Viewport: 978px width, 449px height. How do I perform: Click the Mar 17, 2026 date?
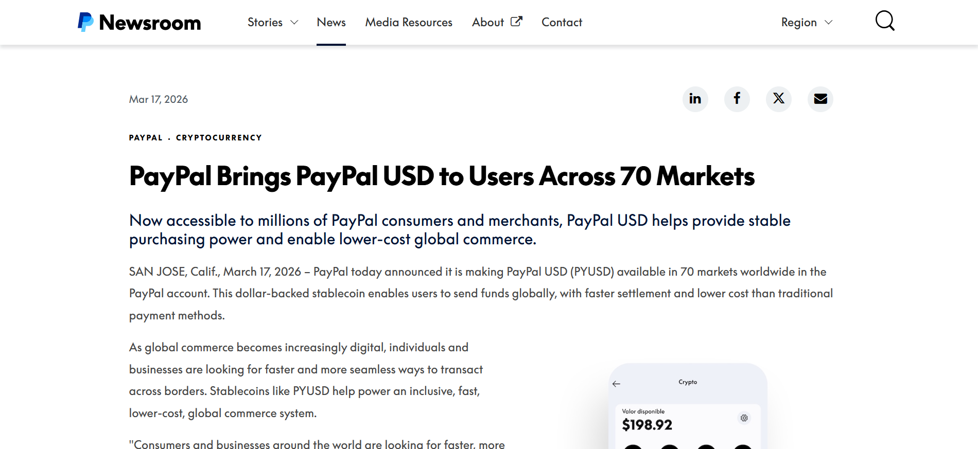[159, 99]
